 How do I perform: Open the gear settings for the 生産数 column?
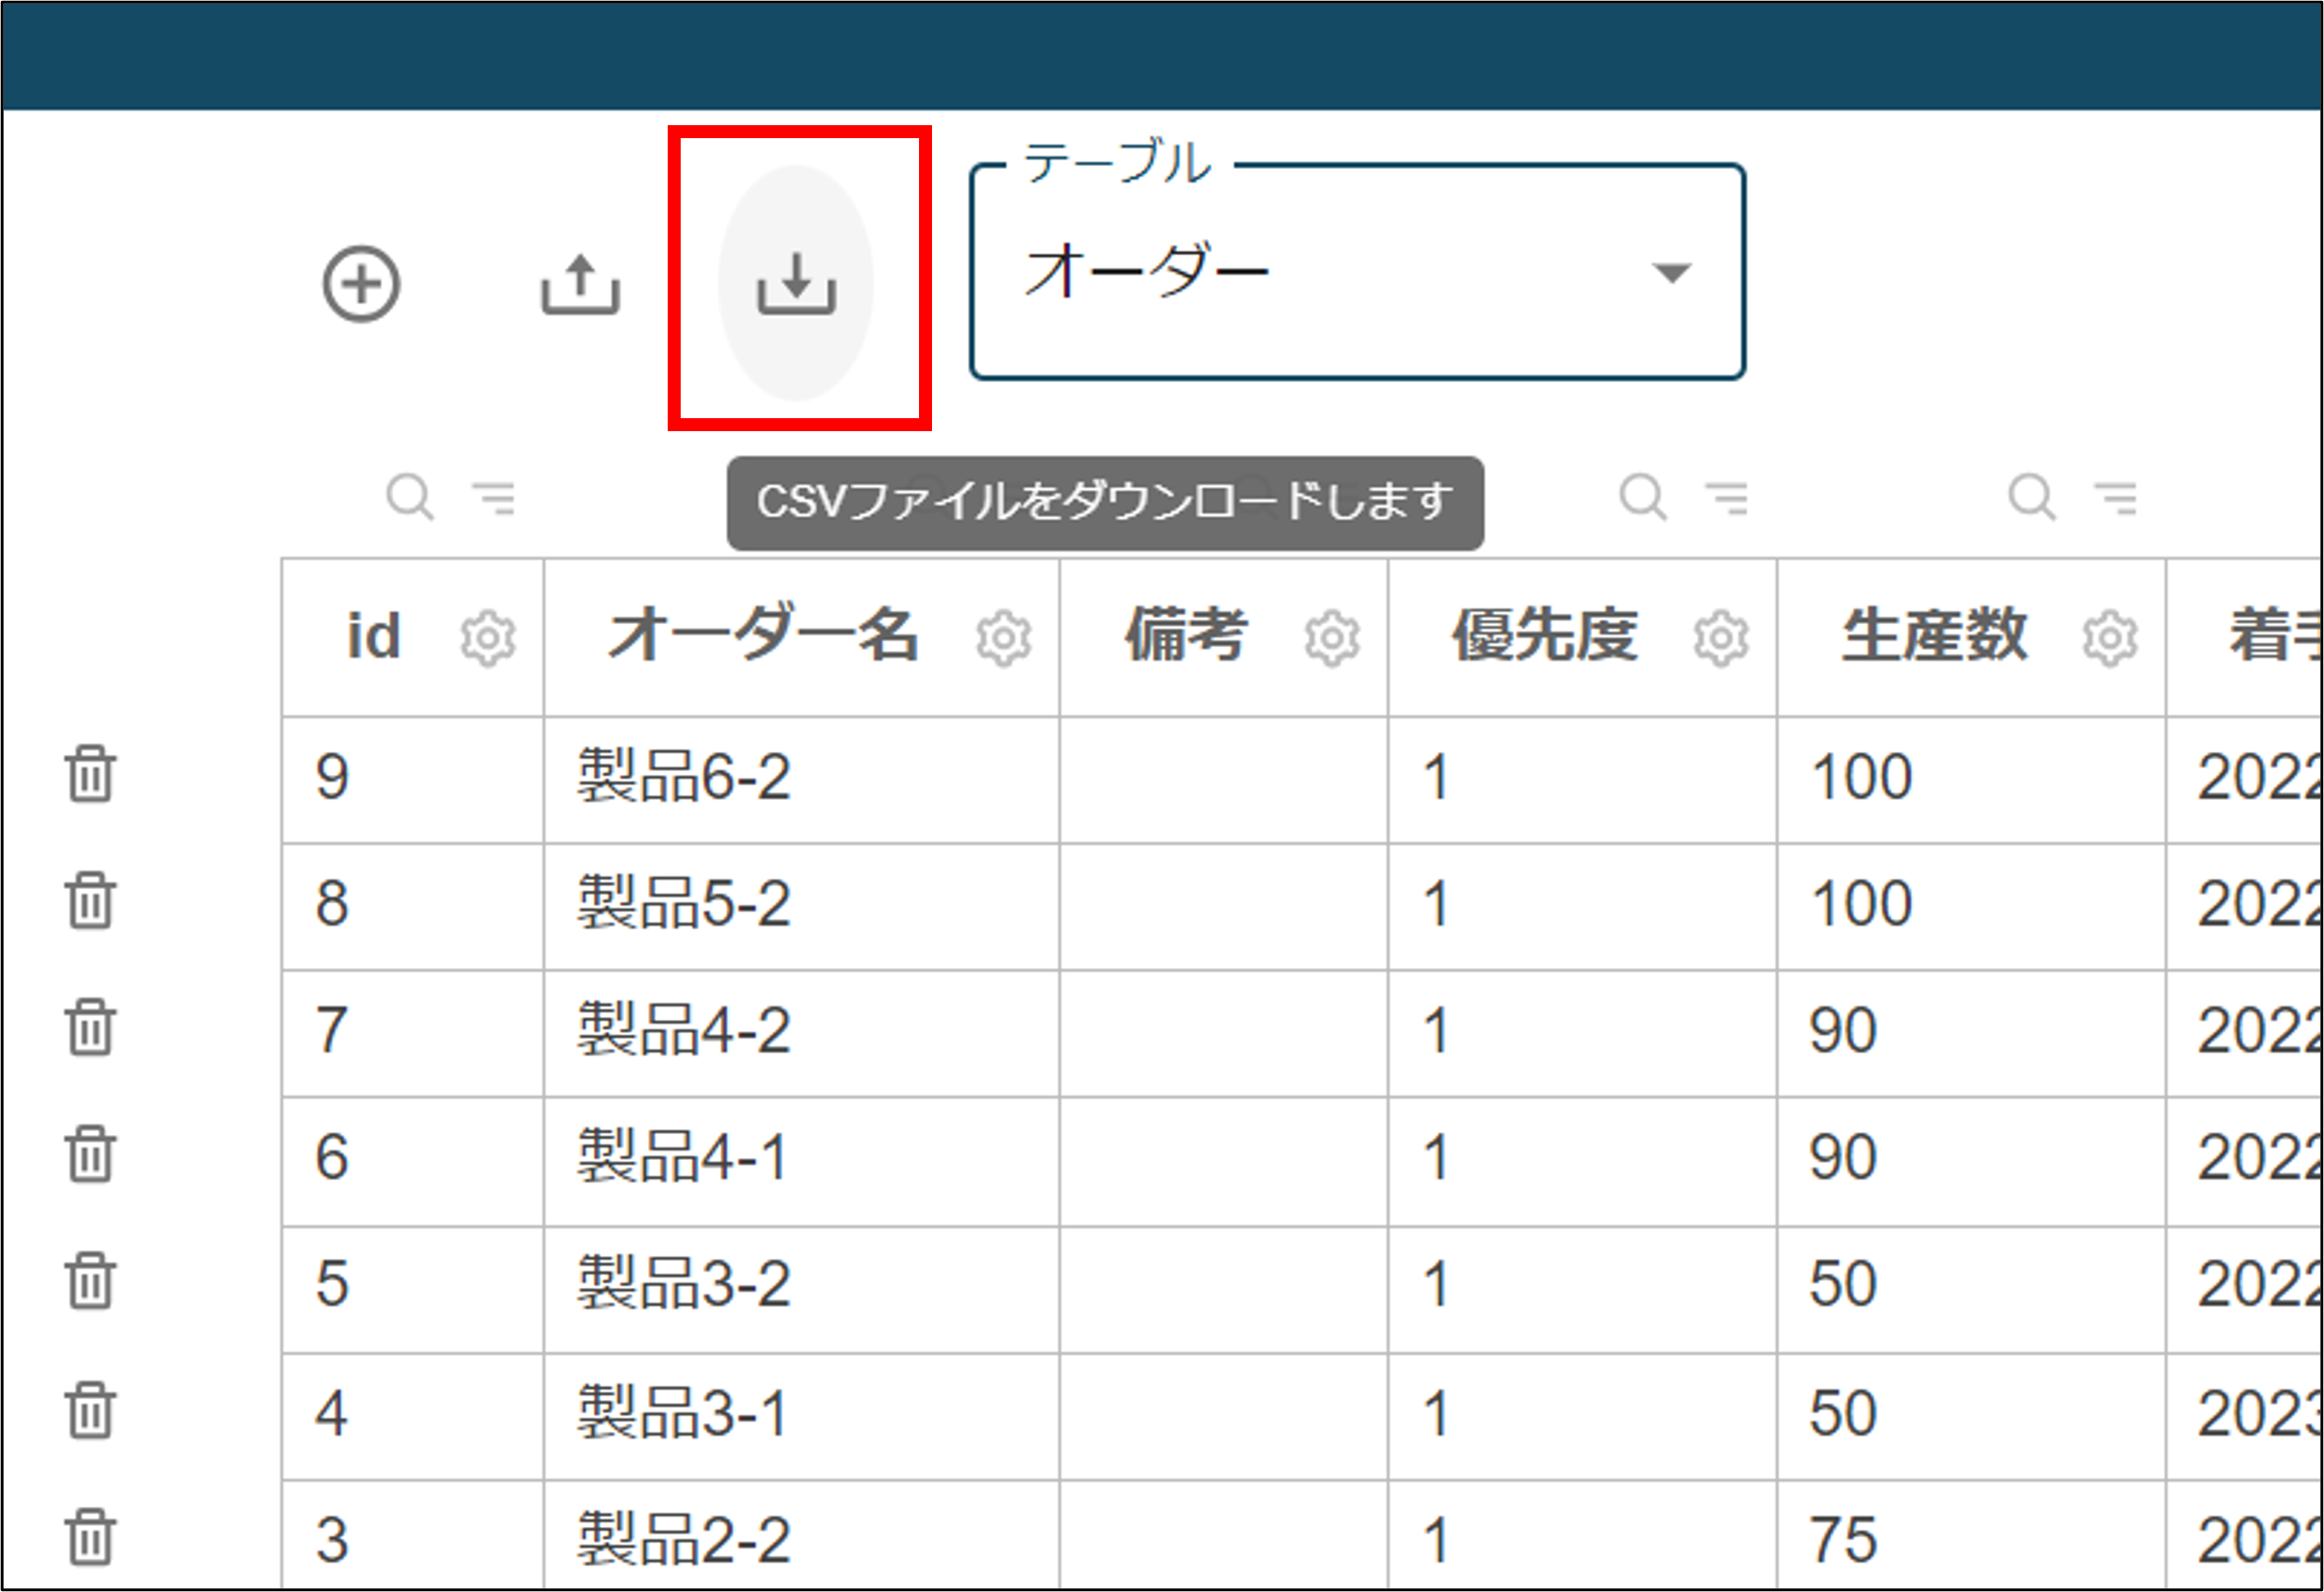coord(2110,638)
